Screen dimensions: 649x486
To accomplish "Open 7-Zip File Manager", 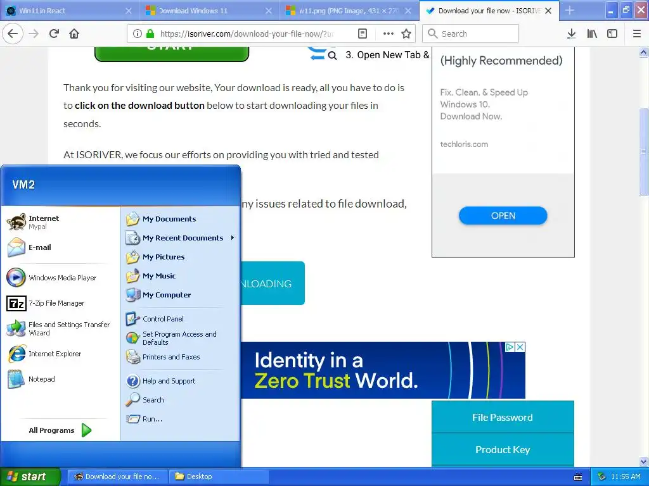I will [x=61, y=303].
